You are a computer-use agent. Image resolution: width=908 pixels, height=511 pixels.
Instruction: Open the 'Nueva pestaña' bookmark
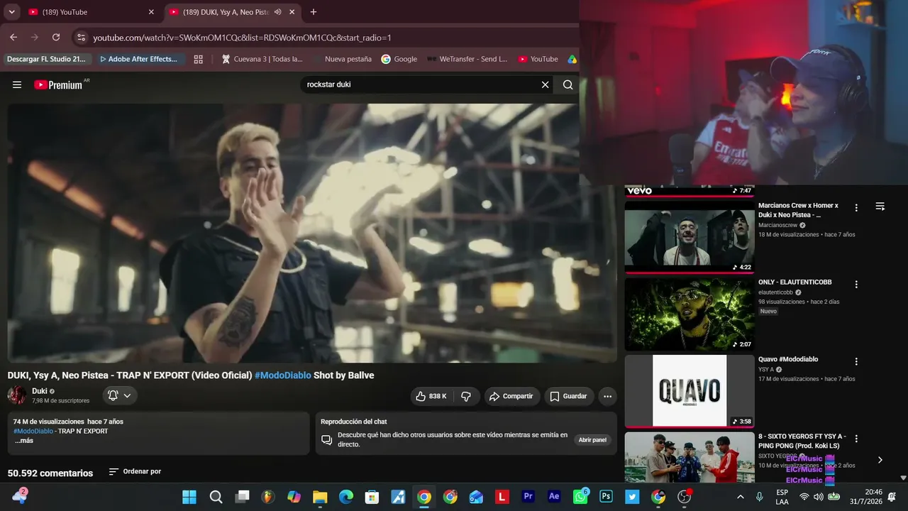coord(342,59)
